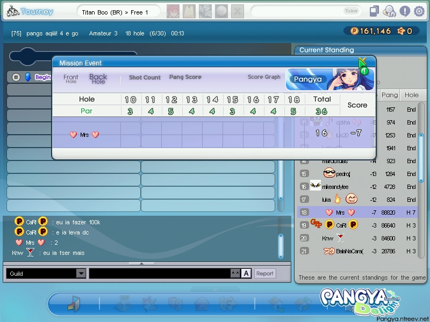Screen dimensions: 430x322
Task: Open the golf ball item slot
Action: point(221,11)
